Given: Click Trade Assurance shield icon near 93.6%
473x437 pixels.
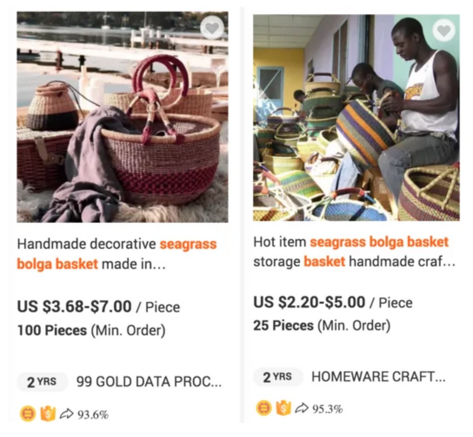Looking at the screenshot, I should (x=48, y=414).
